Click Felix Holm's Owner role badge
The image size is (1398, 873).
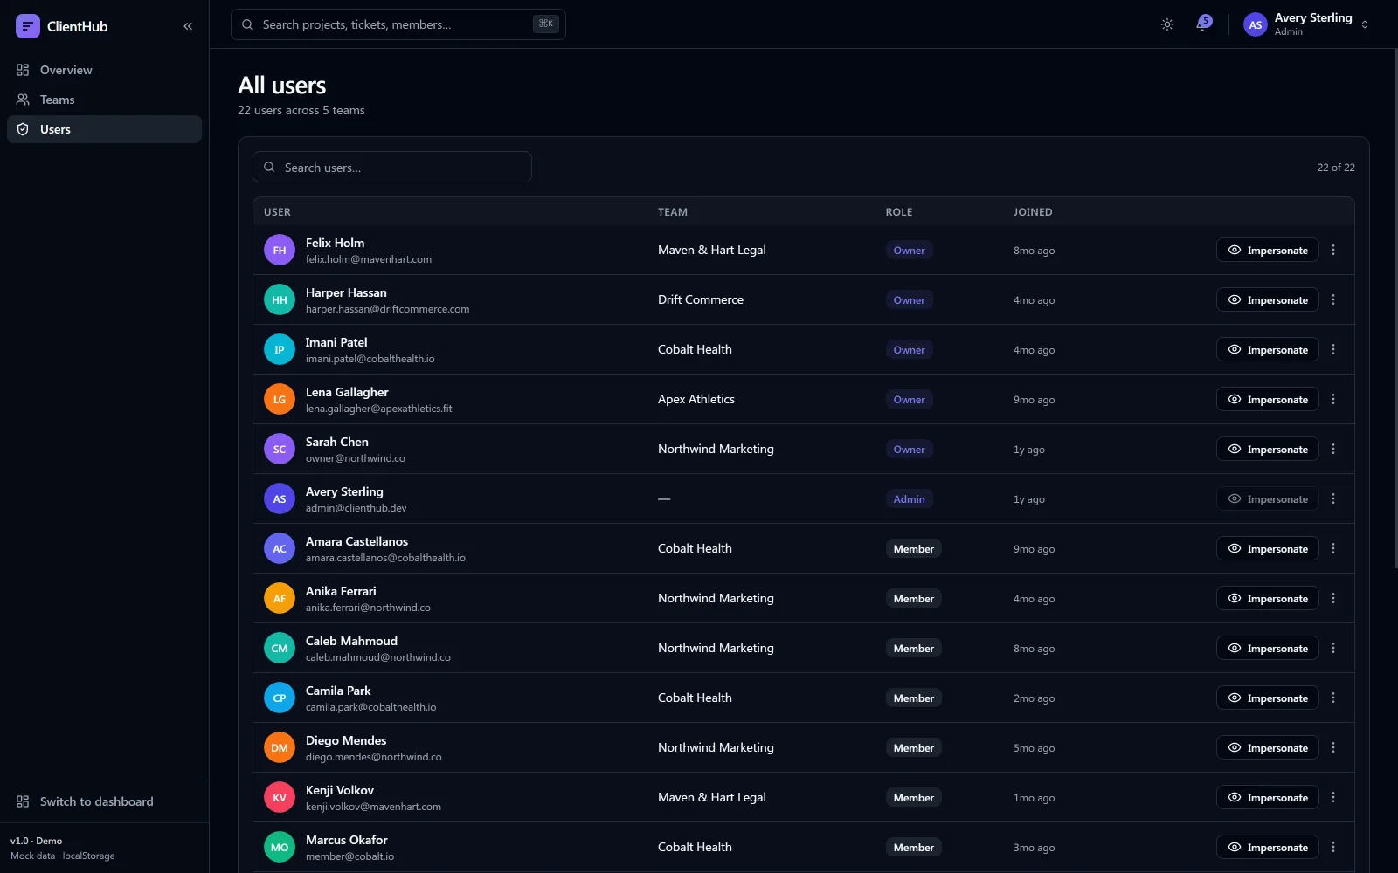(909, 250)
